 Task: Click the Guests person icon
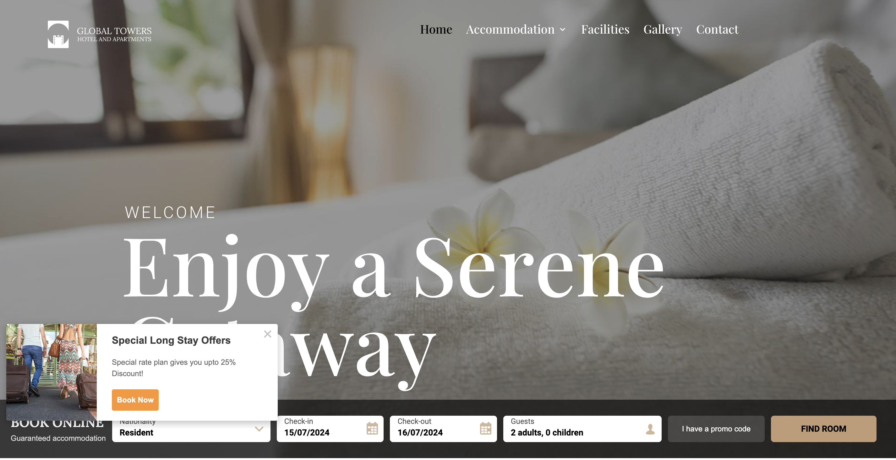pyautogui.click(x=650, y=429)
